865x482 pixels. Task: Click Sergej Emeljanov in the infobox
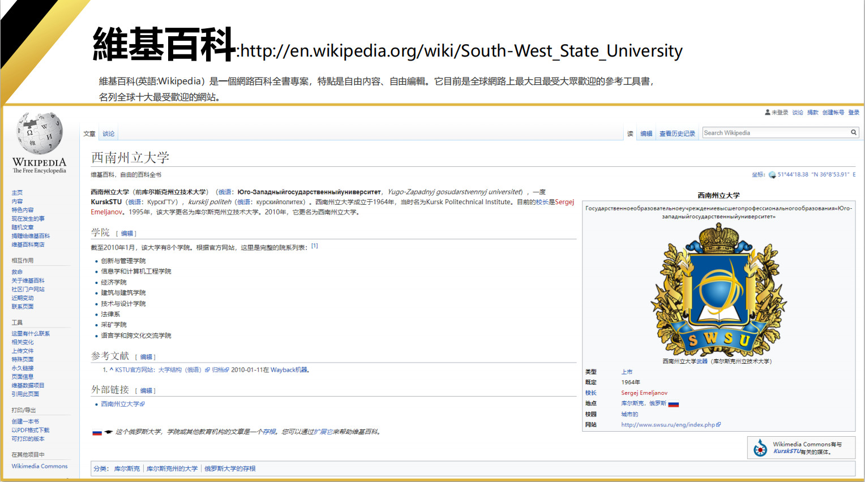[644, 393]
